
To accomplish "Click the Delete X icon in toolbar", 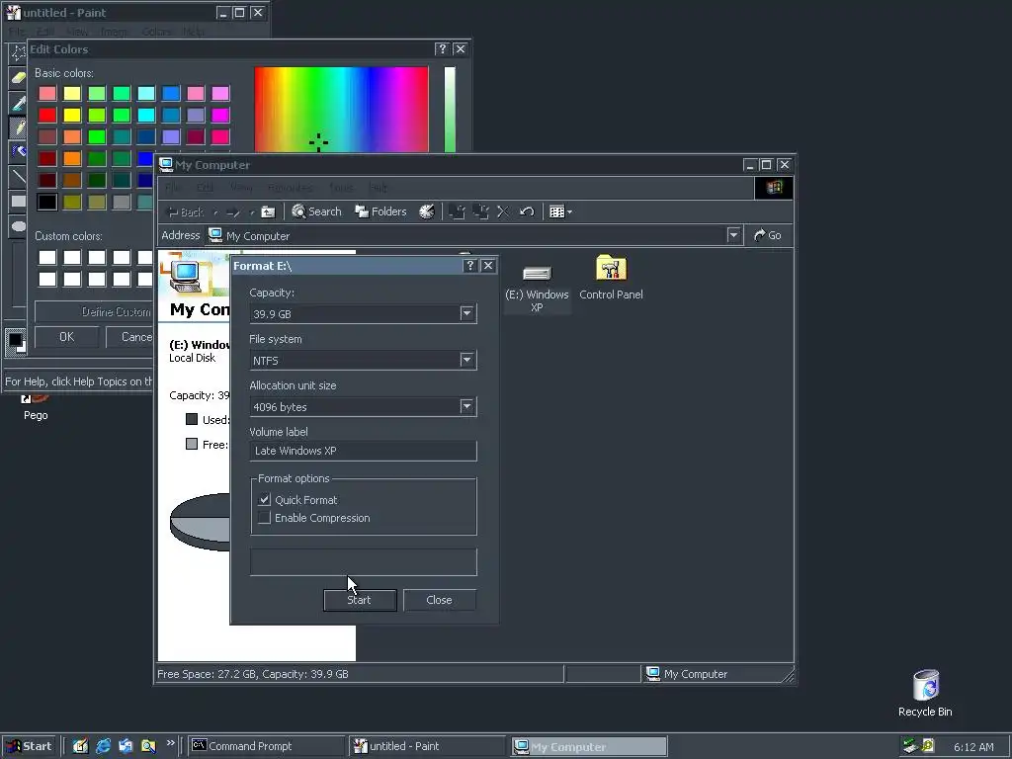I will 503,211.
